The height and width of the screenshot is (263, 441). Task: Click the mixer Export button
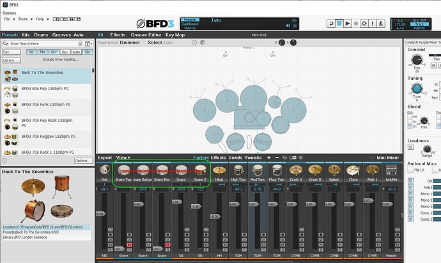coord(105,158)
